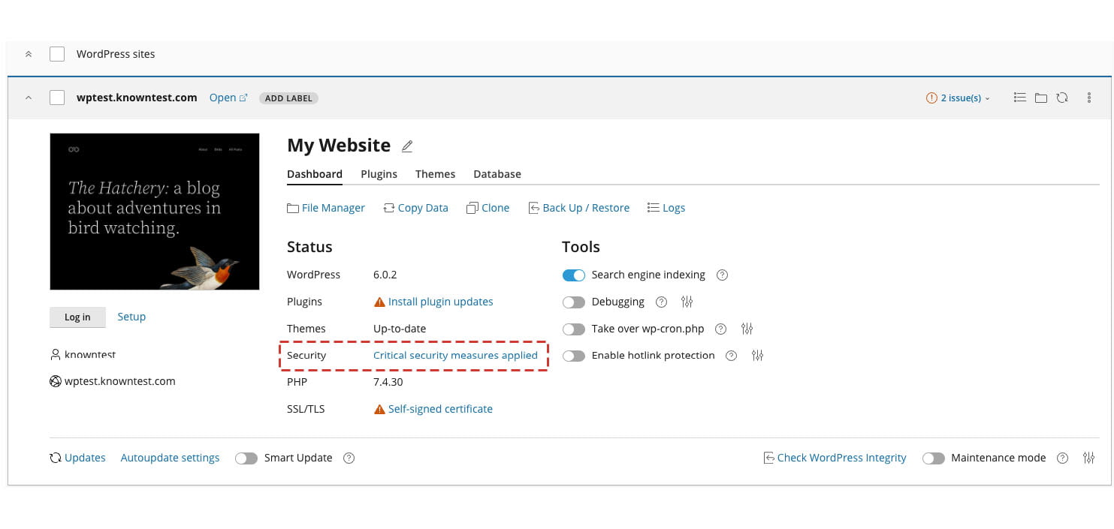Open Critical security measures applied link
This screenshot has width=1114, height=529.
[x=455, y=356]
